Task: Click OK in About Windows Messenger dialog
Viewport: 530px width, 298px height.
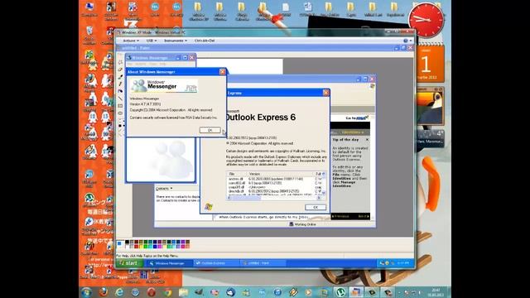Action: click(210, 130)
